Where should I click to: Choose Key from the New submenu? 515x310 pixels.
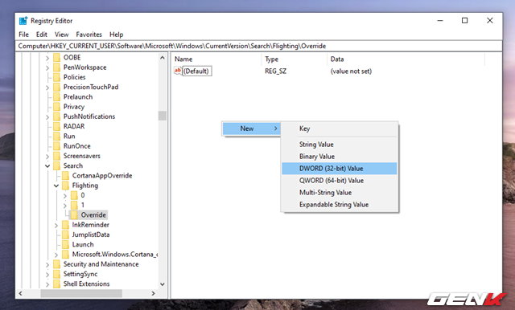coord(340,128)
